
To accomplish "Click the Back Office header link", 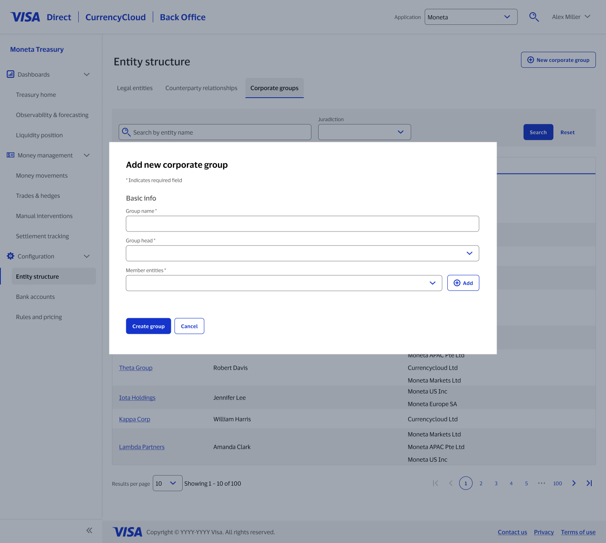I will (x=183, y=17).
